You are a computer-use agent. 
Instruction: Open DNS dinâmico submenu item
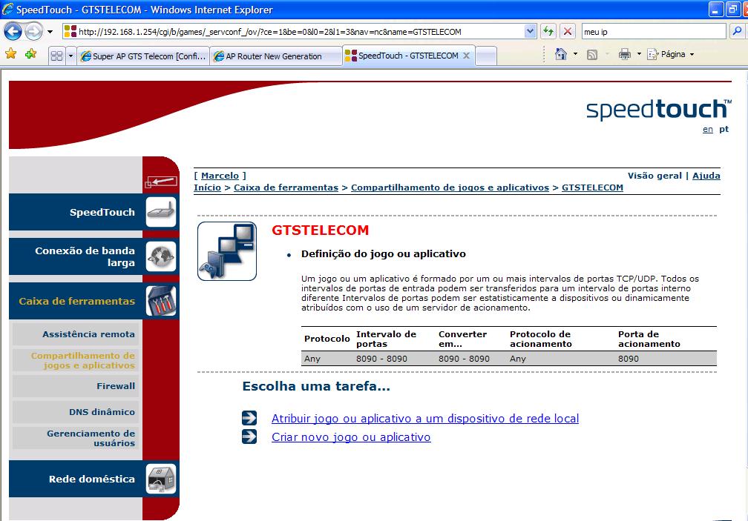pos(76,412)
